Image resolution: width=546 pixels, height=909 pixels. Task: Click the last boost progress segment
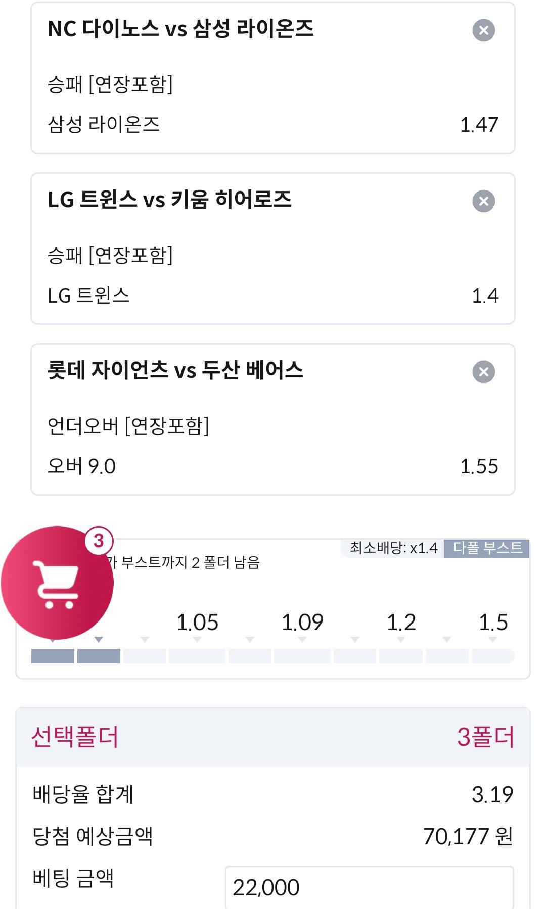[x=493, y=656]
